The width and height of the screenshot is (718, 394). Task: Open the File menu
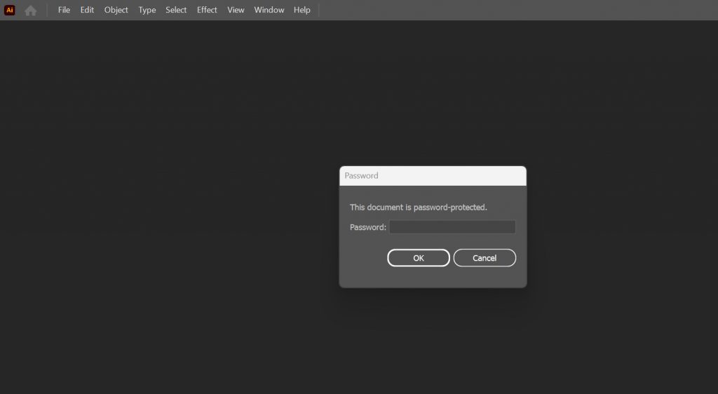click(64, 10)
